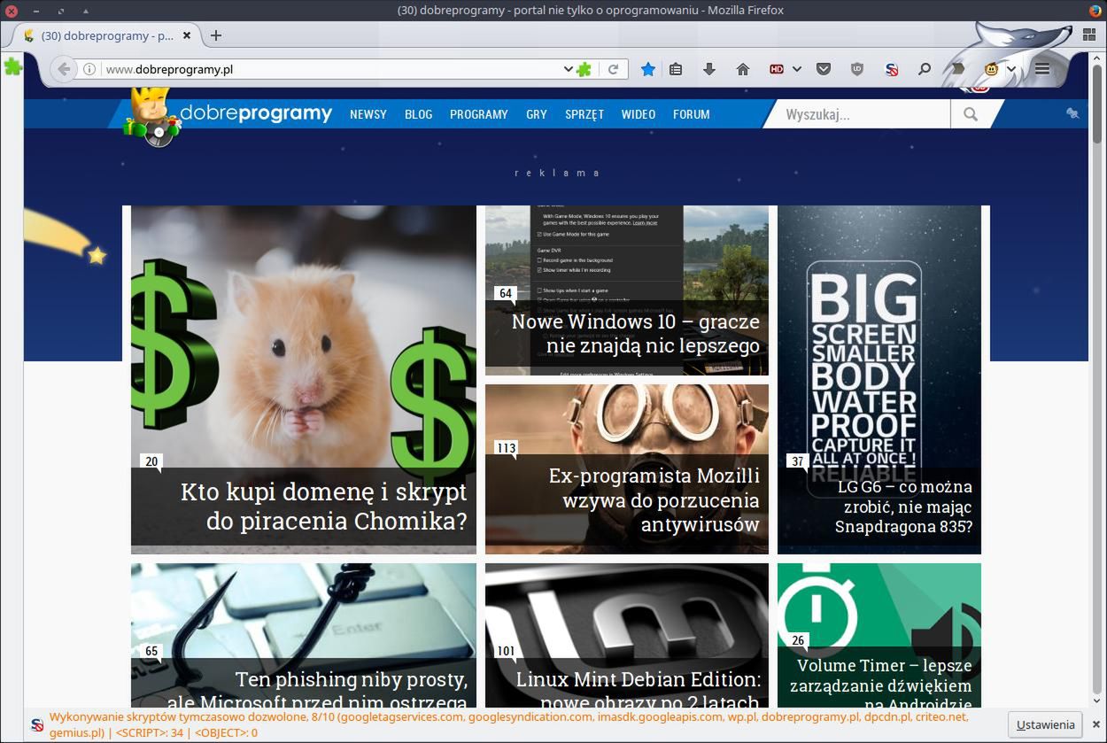Click the site search magnifier button

coord(971,114)
